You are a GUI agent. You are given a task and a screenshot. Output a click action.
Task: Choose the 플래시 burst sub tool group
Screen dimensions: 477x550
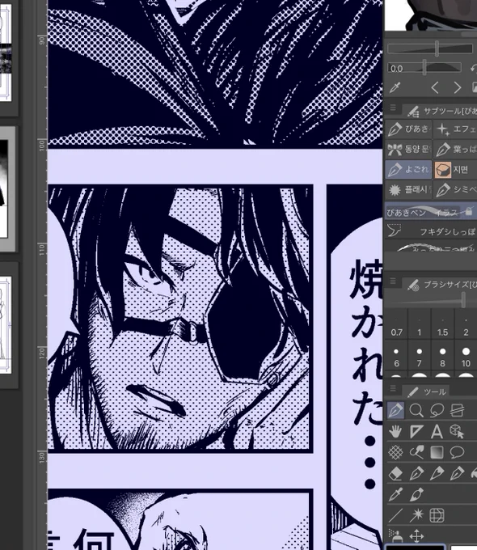pyautogui.click(x=408, y=190)
